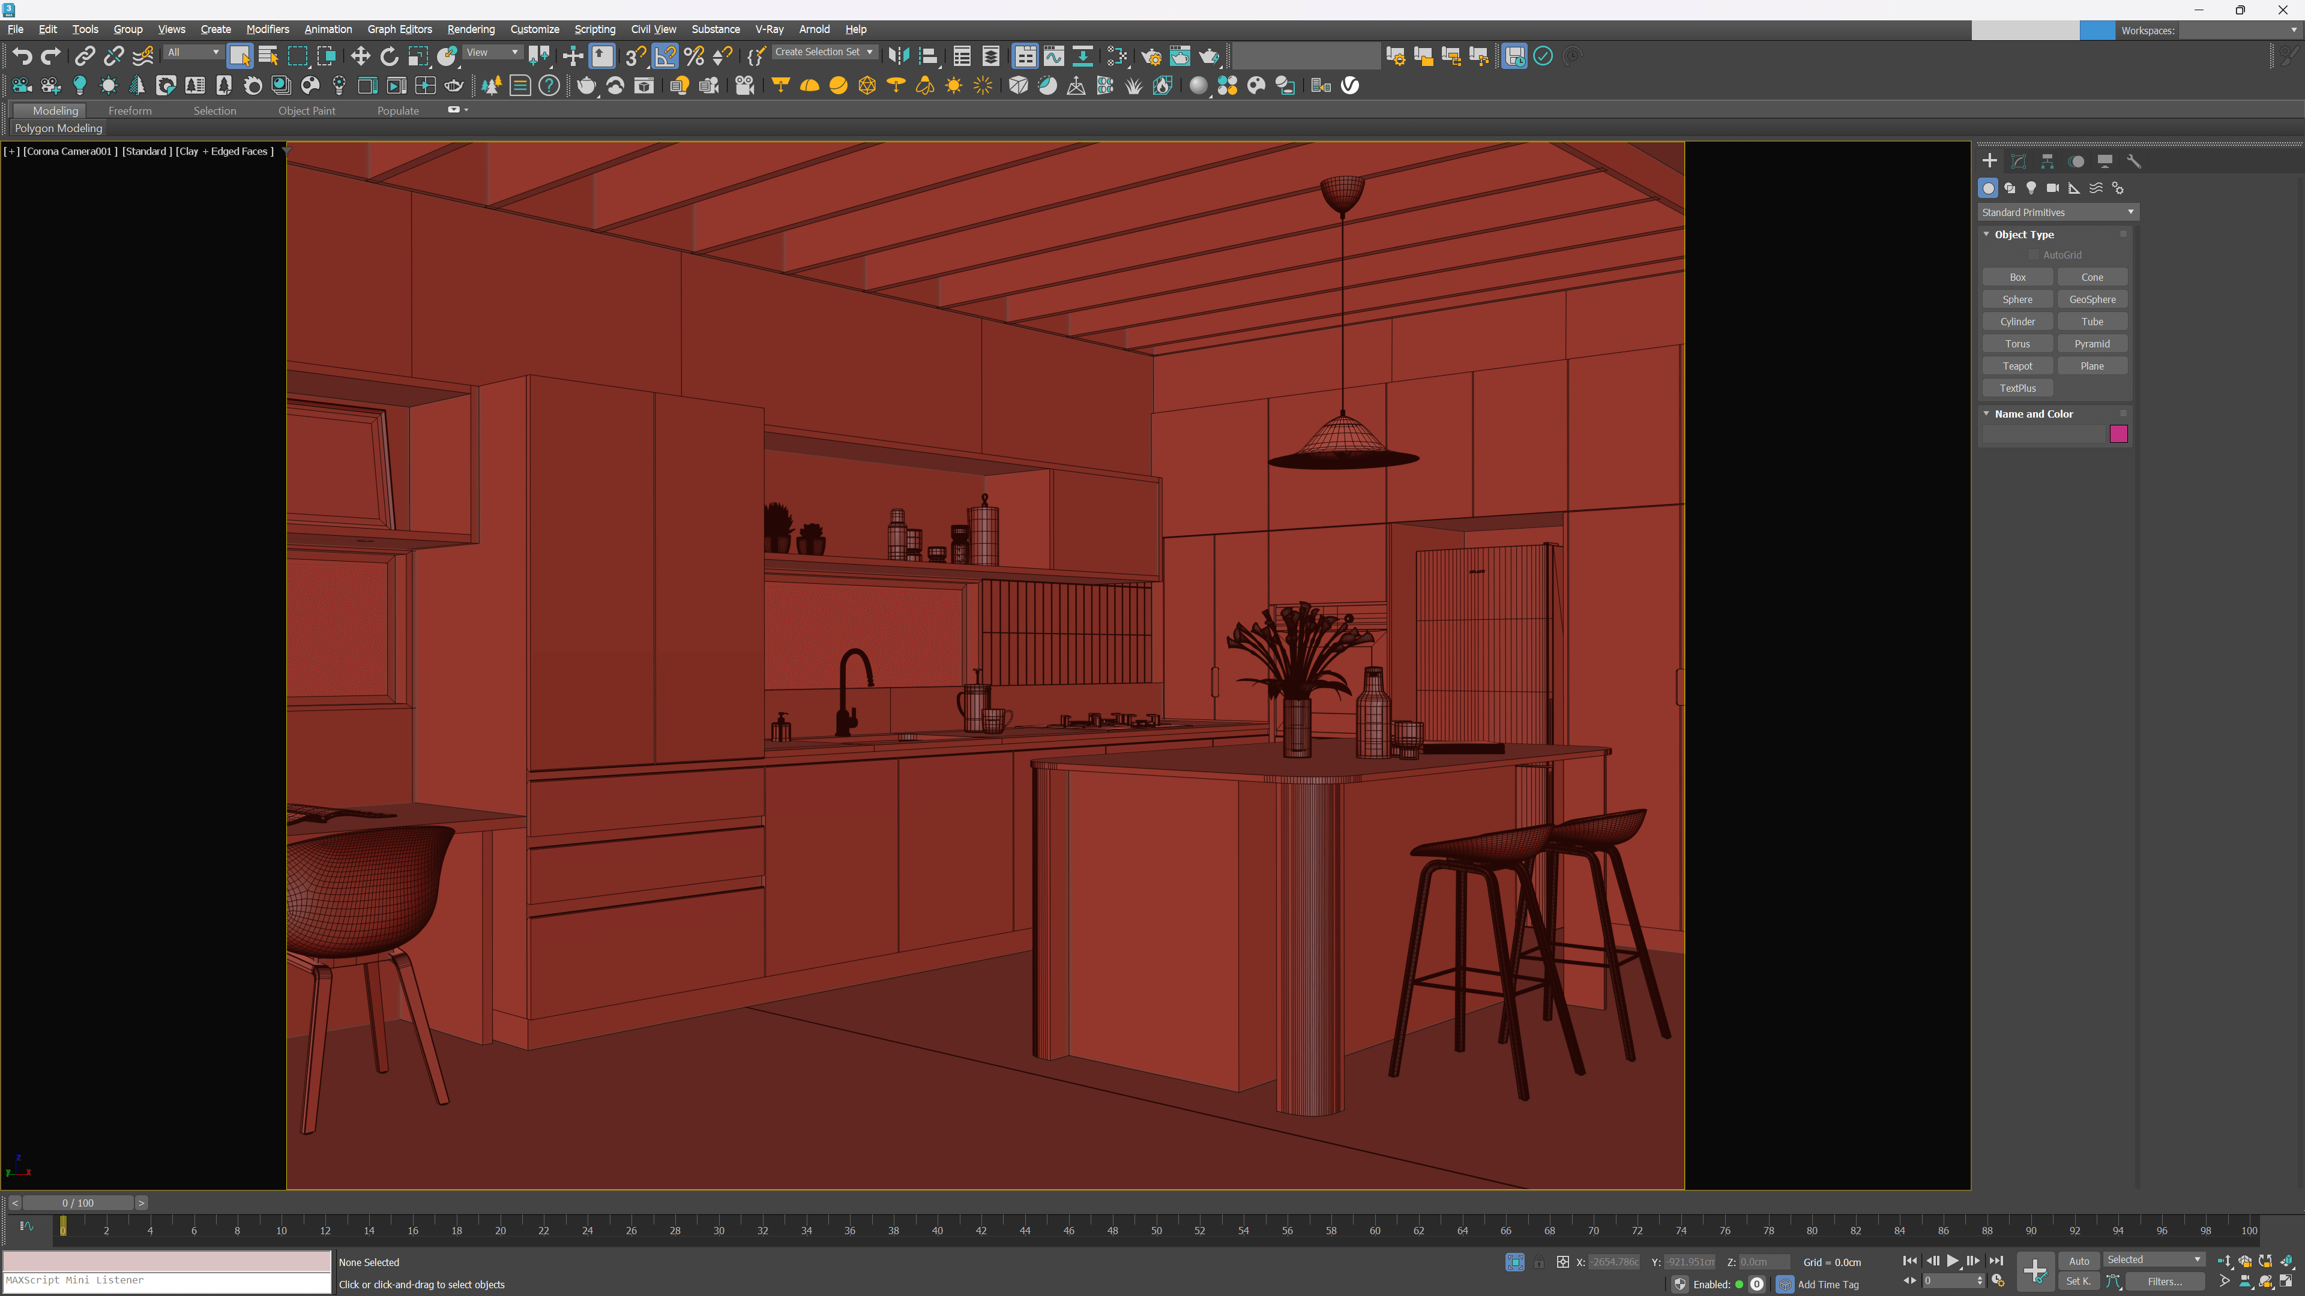The image size is (2305, 1296).
Task: Select the Move tool
Action: pyautogui.click(x=360, y=56)
